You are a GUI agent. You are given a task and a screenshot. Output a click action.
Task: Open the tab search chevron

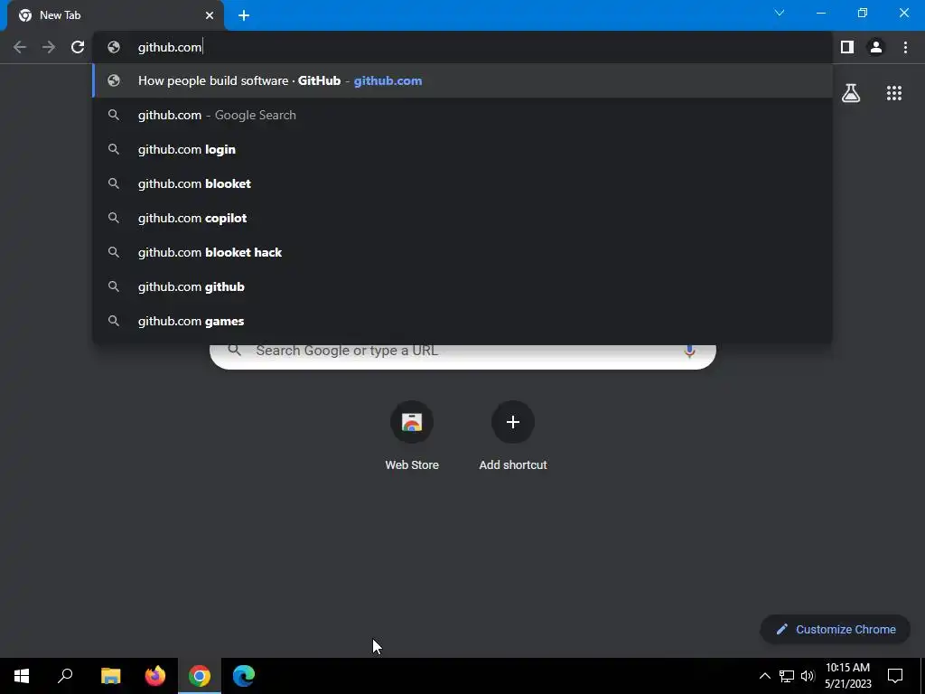coord(780,13)
